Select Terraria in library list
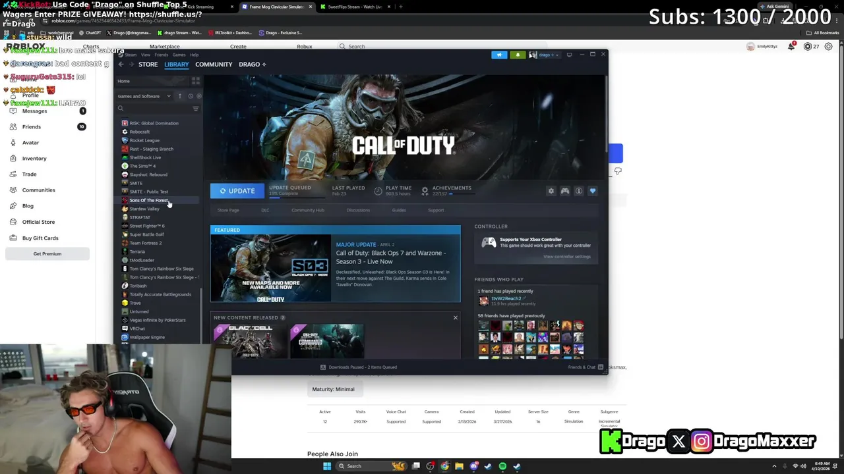Viewport: 844px width, 474px height. (x=137, y=251)
